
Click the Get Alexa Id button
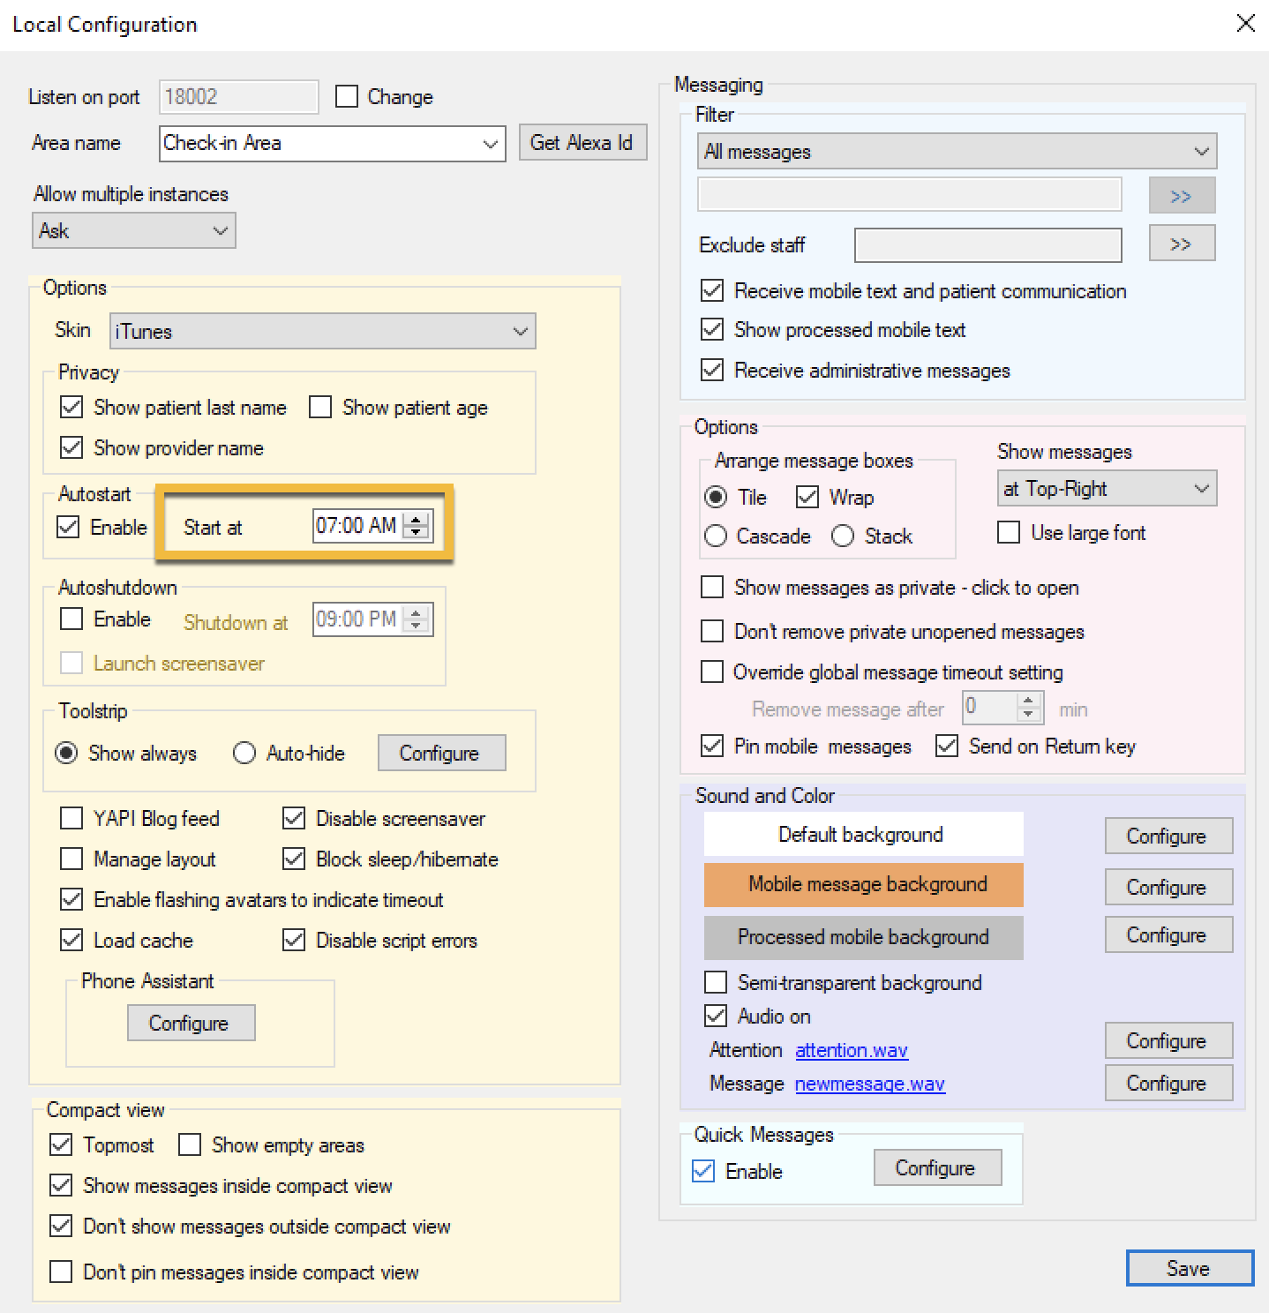coord(582,142)
